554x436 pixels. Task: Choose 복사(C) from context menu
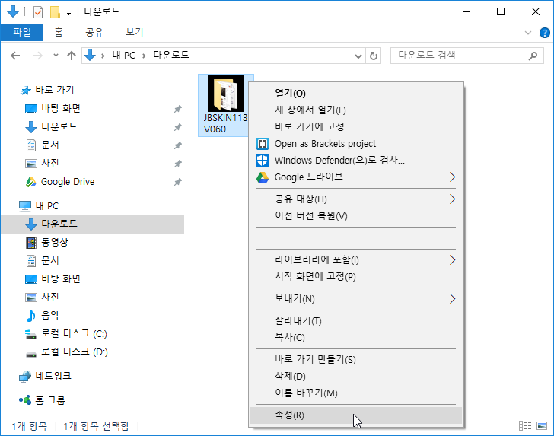pyautogui.click(x=356, y=338)
